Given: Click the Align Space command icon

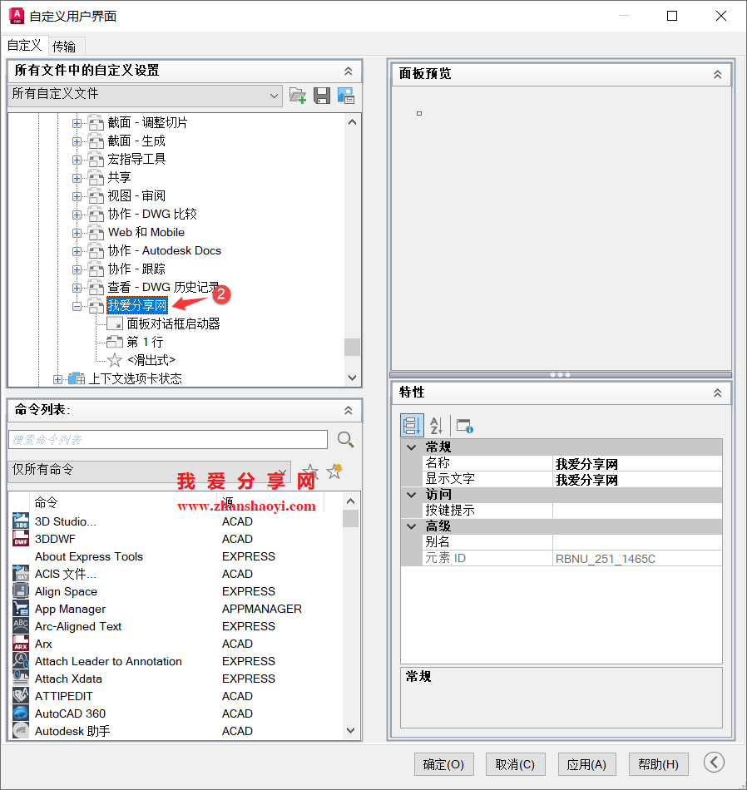Looking at the screenshot, I should coord(20,591).
